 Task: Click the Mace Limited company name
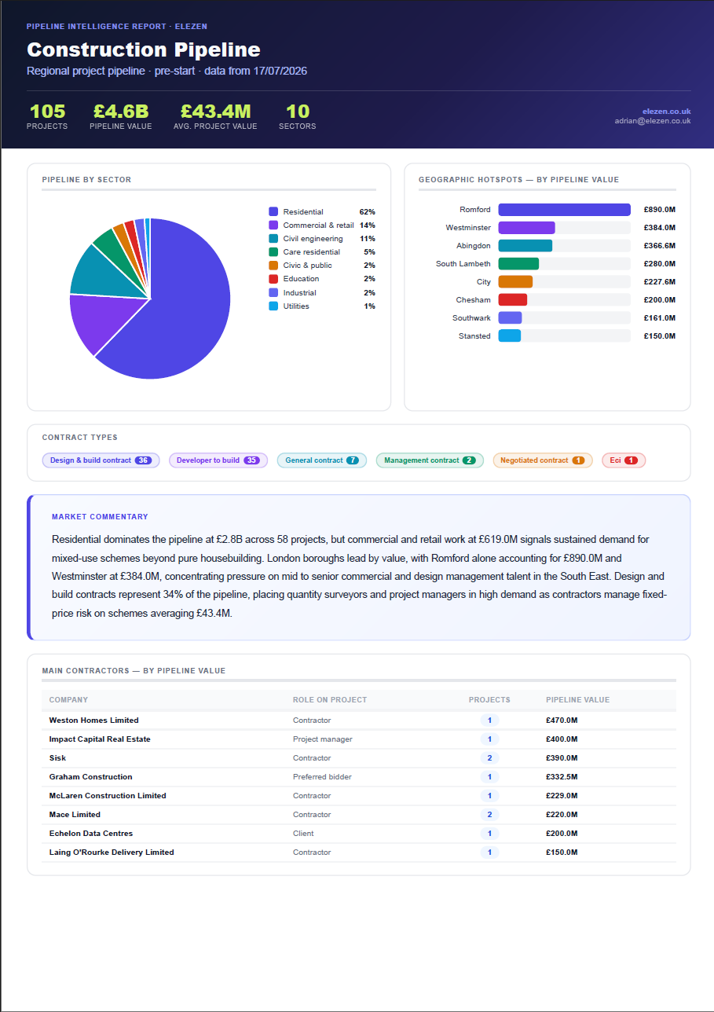75,815
